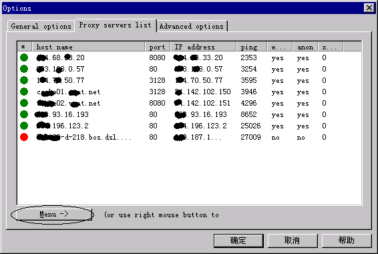Screen dimensions: 378x254
Task: Click ping value 25026
Action: [x=250, y=126]
